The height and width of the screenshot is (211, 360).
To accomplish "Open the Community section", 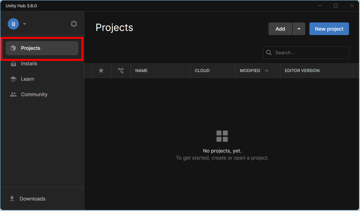I will pos(42,94).
